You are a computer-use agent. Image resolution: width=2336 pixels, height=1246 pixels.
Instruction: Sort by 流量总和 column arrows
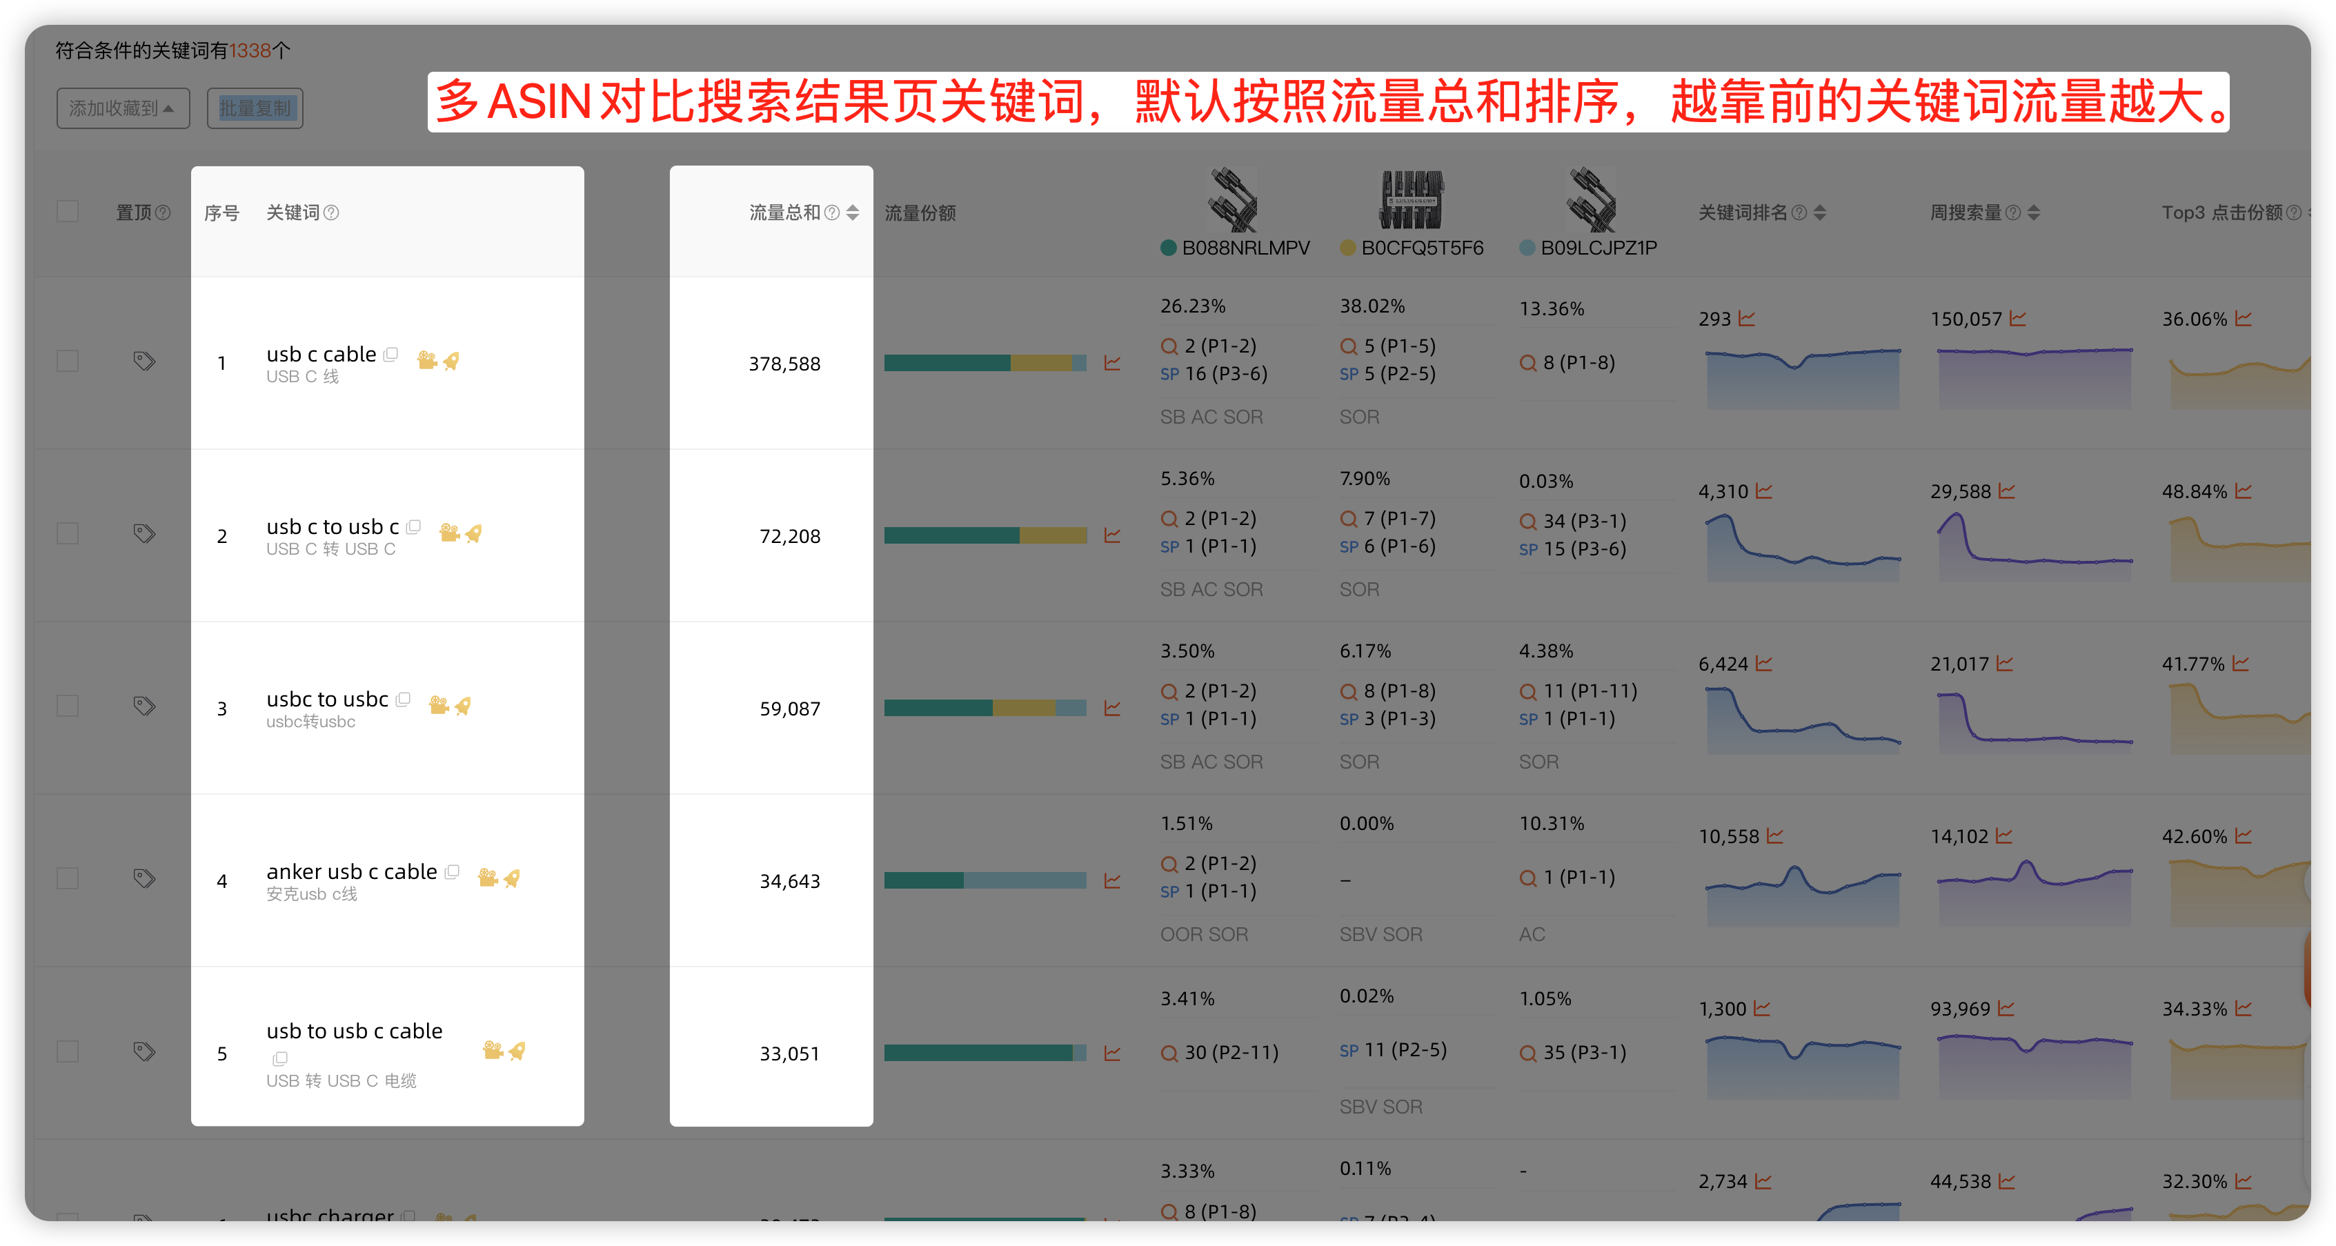click(x=853, y=212)
